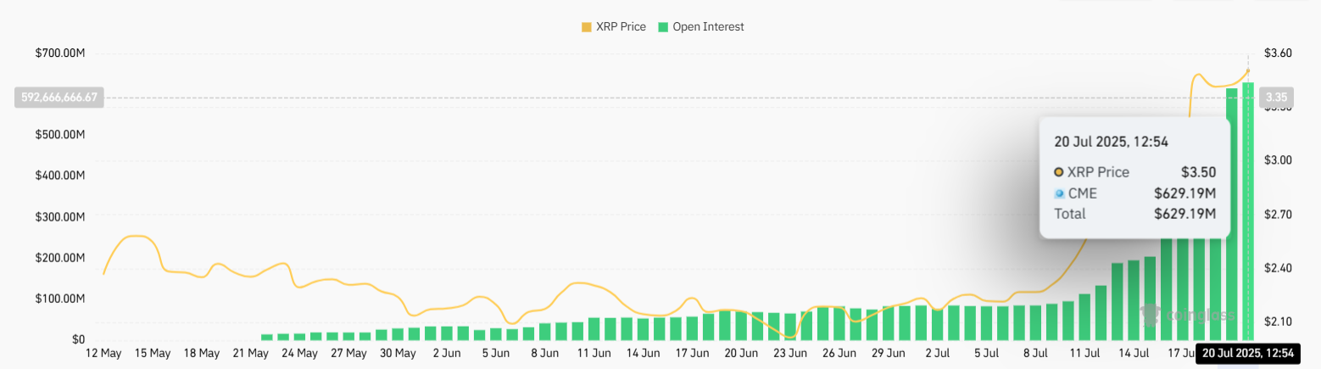Click the 592,666,666.67 left axis crosshair label
1321x369 pixels.
tap(59, 98)
